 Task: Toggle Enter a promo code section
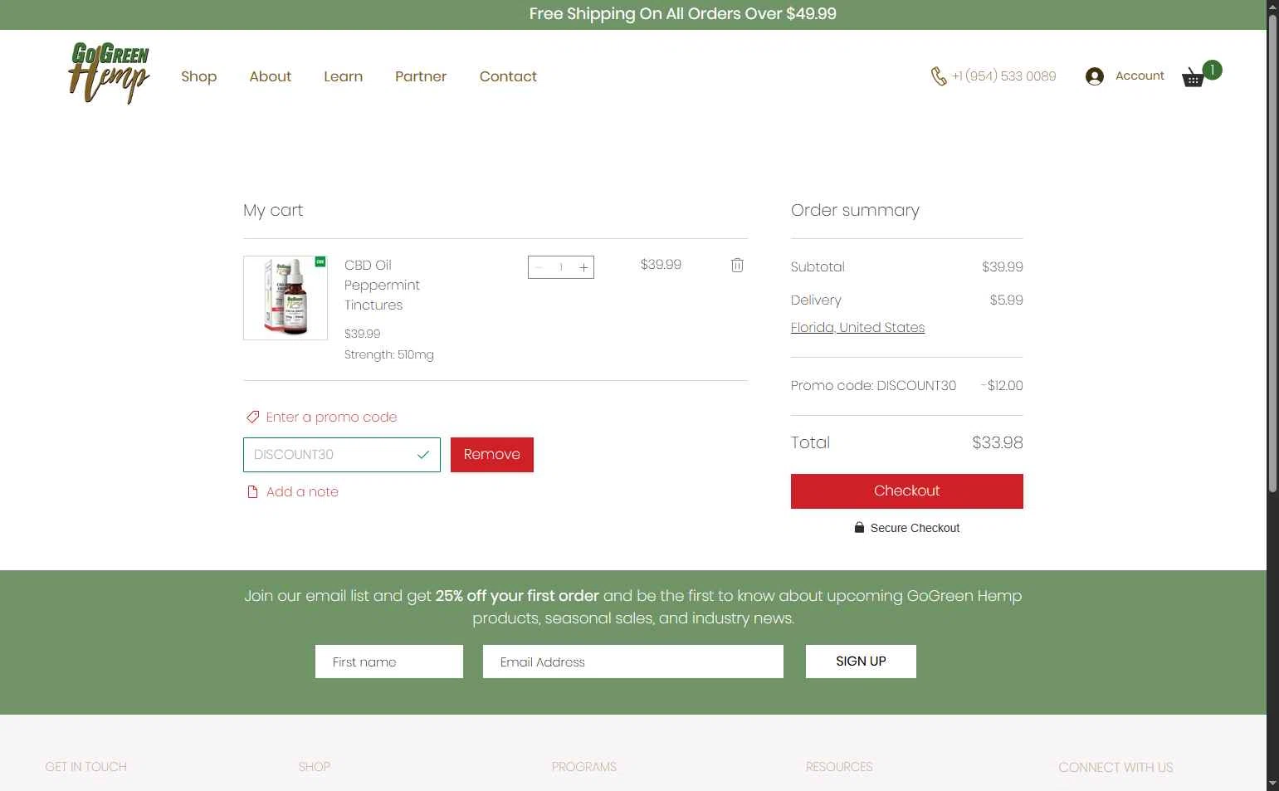tap(331, 417)
